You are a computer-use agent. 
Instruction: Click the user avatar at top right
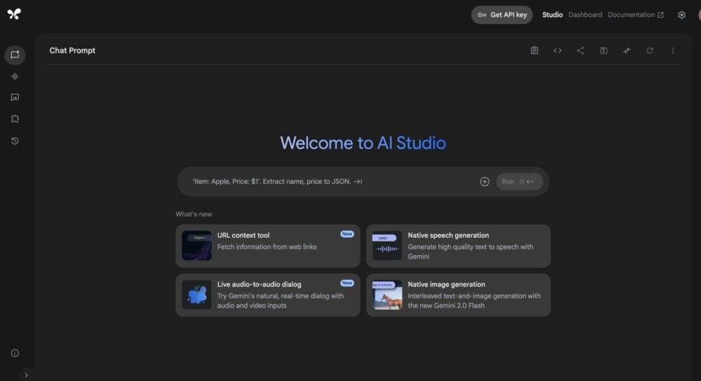tap(699, 15)
